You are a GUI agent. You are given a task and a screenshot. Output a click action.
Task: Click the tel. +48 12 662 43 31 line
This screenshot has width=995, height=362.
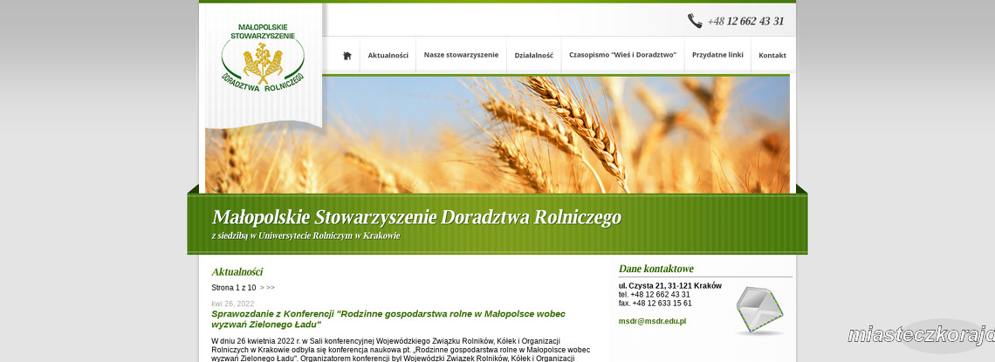655,295
